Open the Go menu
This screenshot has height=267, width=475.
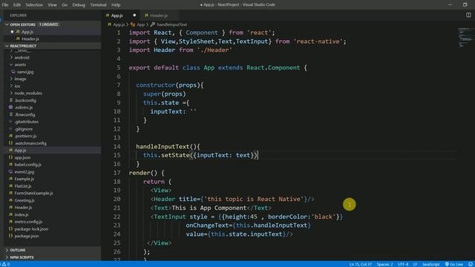(65, 5)
